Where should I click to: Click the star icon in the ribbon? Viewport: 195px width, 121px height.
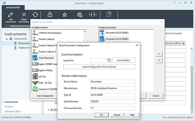point(65,15)
